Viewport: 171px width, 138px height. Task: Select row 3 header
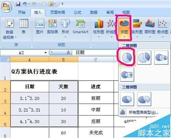tap(5, 98)
